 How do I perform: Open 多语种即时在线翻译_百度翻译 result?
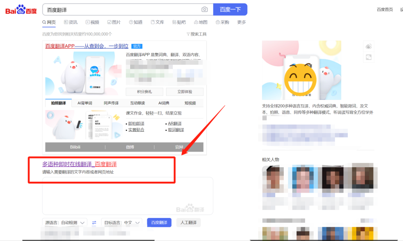pyautogui.click(x=79, y=164)
